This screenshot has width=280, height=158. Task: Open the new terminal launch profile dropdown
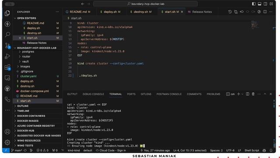(242, 94)
